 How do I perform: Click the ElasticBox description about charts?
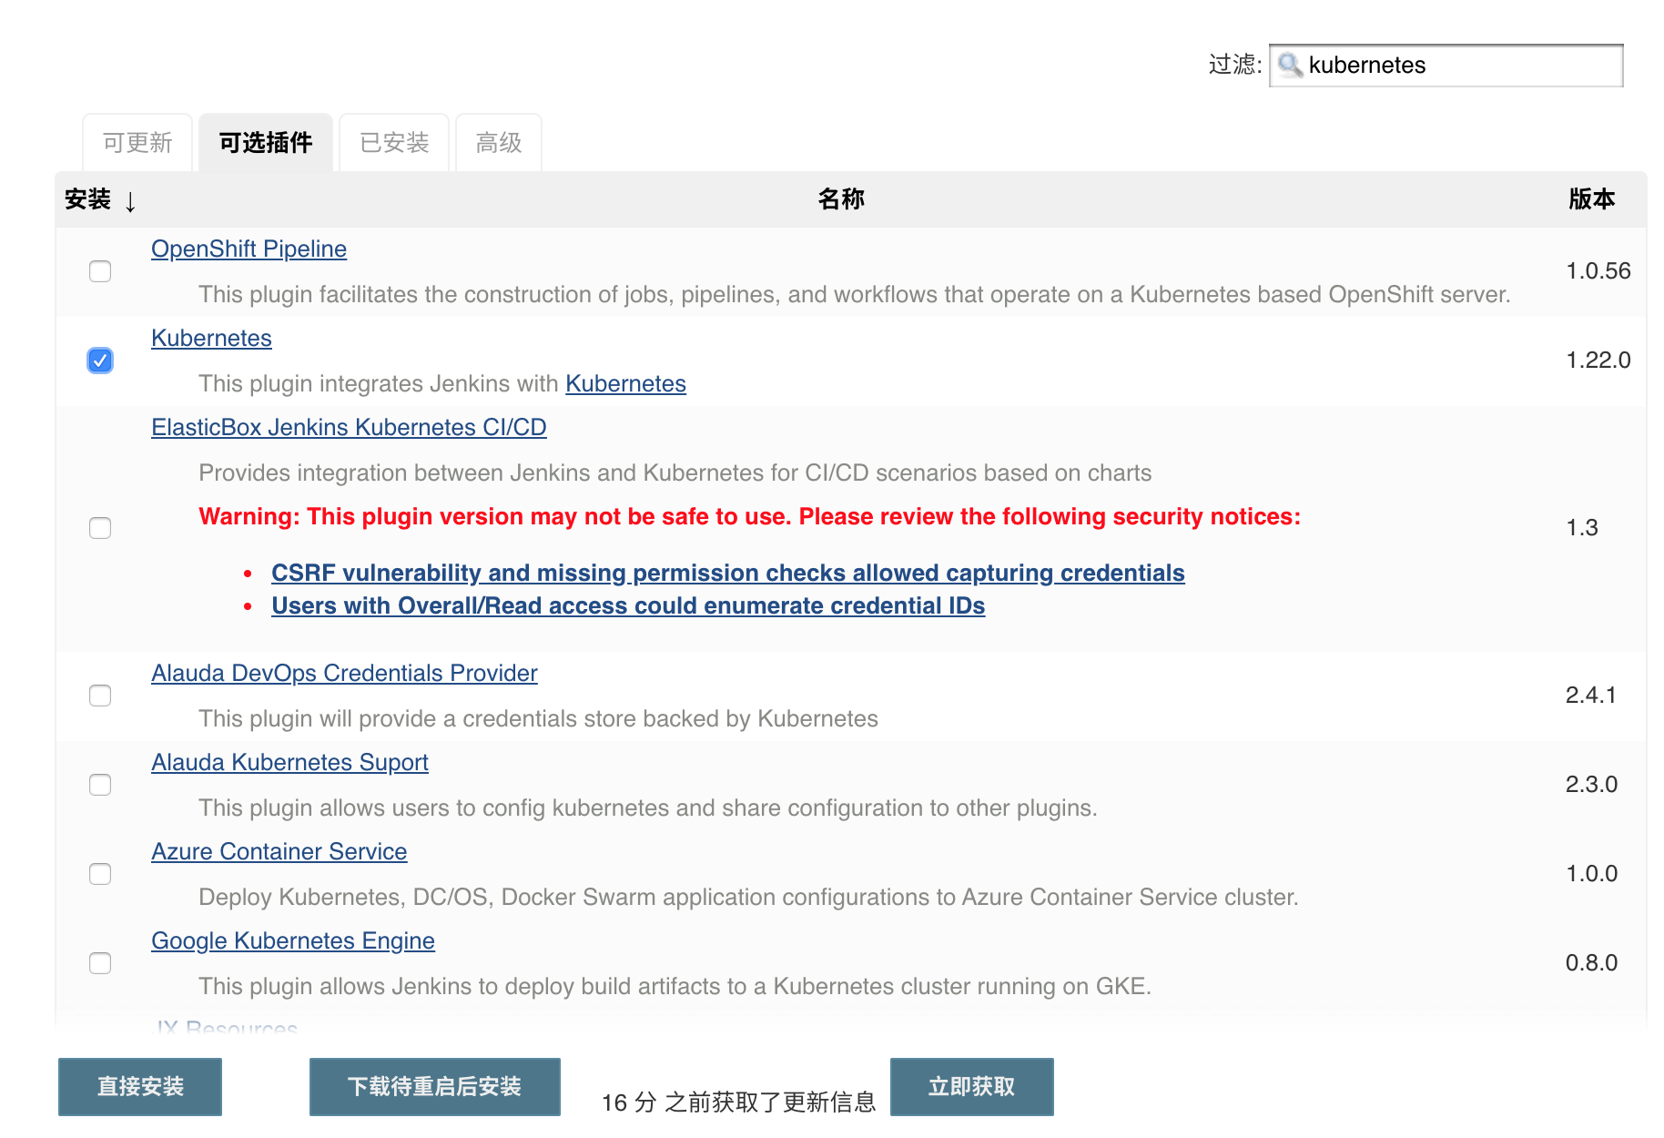coord(675,472)
